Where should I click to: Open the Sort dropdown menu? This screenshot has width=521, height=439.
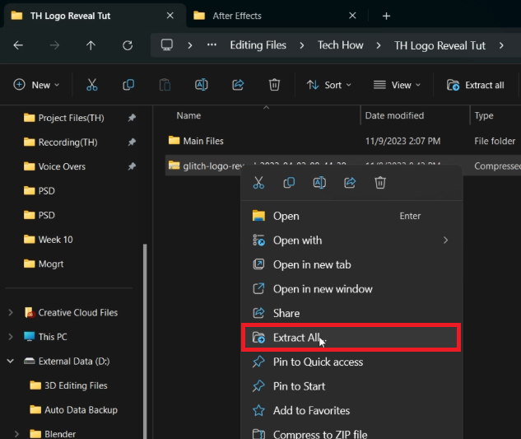(x=328, y=85)
